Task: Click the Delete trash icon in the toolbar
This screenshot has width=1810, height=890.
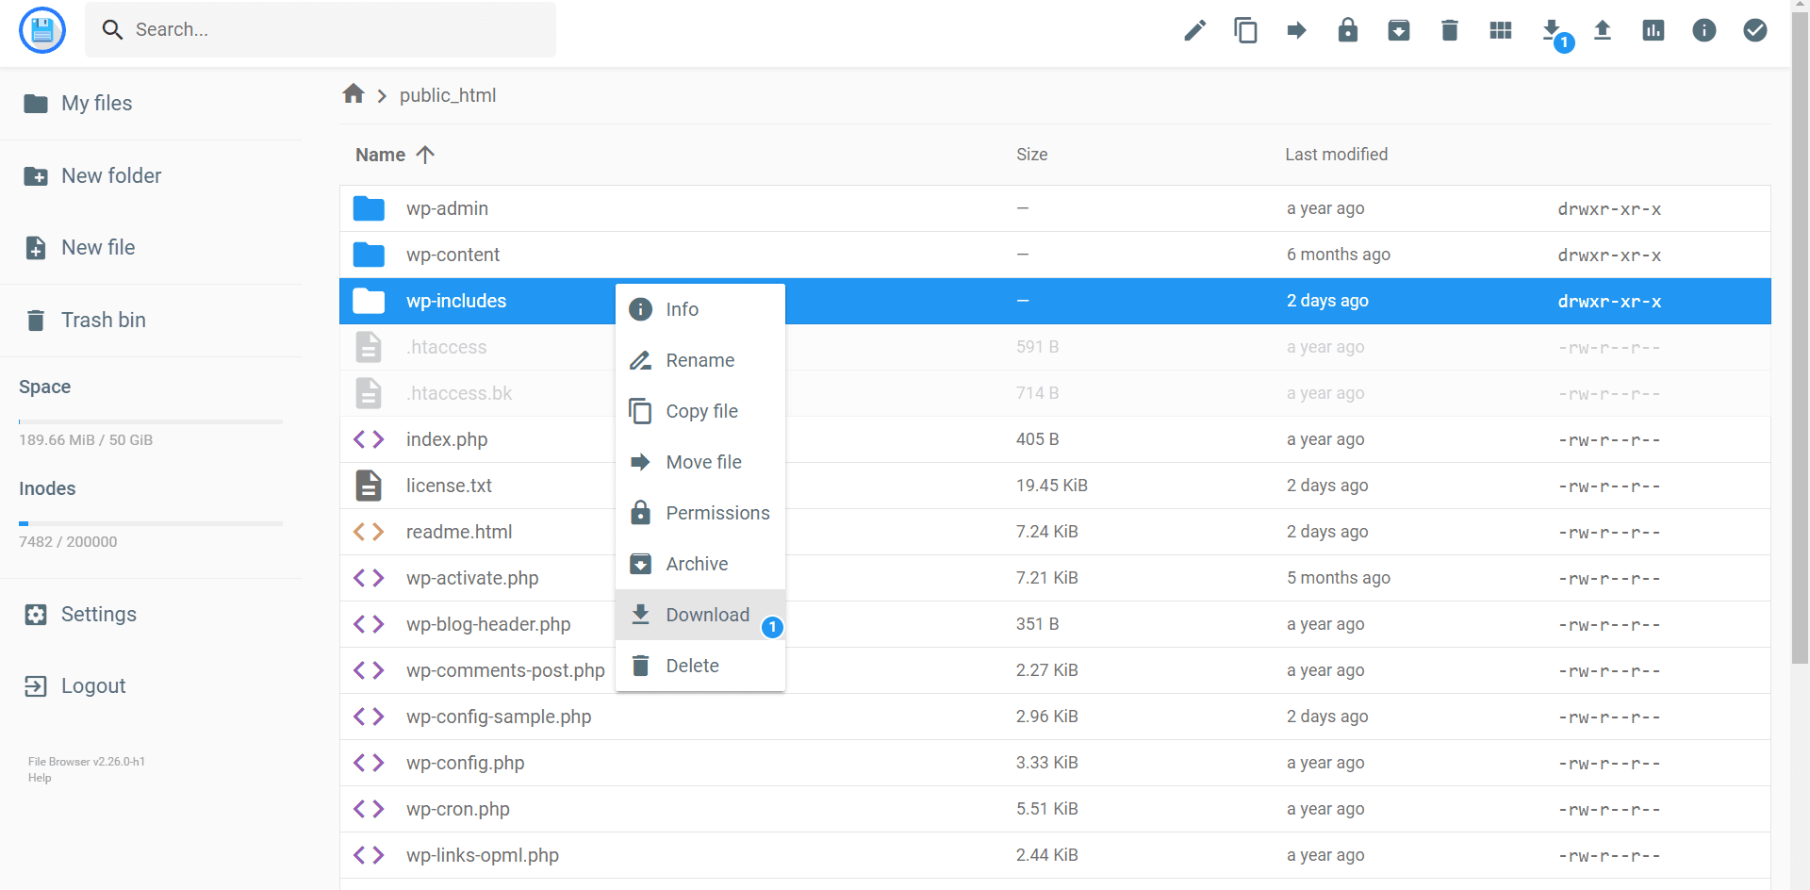Action: click(x=1449, y=30)
